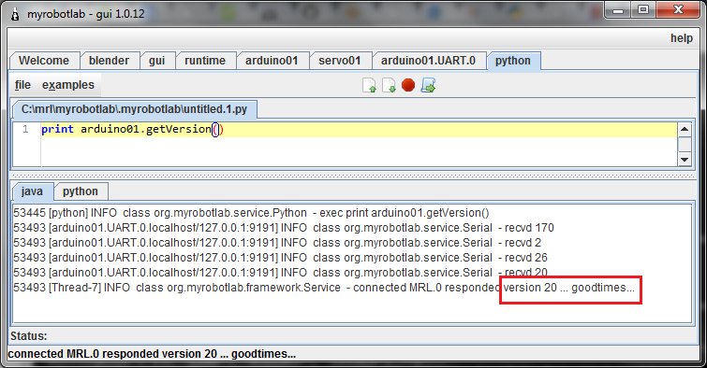
Task: Switch to the servo01 tab
Action: (340, 61)
